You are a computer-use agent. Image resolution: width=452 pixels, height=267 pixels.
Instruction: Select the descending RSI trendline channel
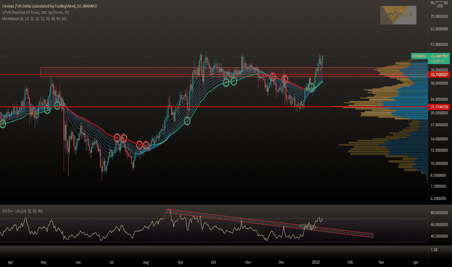tap(270, 223)
